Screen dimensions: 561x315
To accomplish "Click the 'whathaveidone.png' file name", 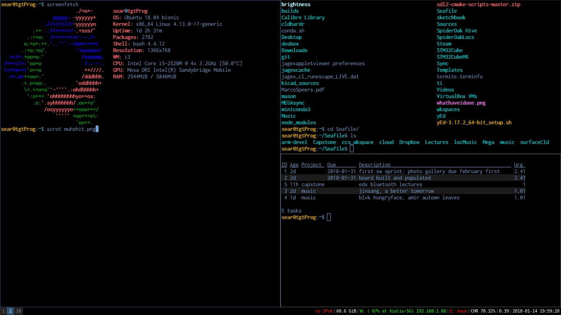I will pyautogui.click(x=461, y=103).
